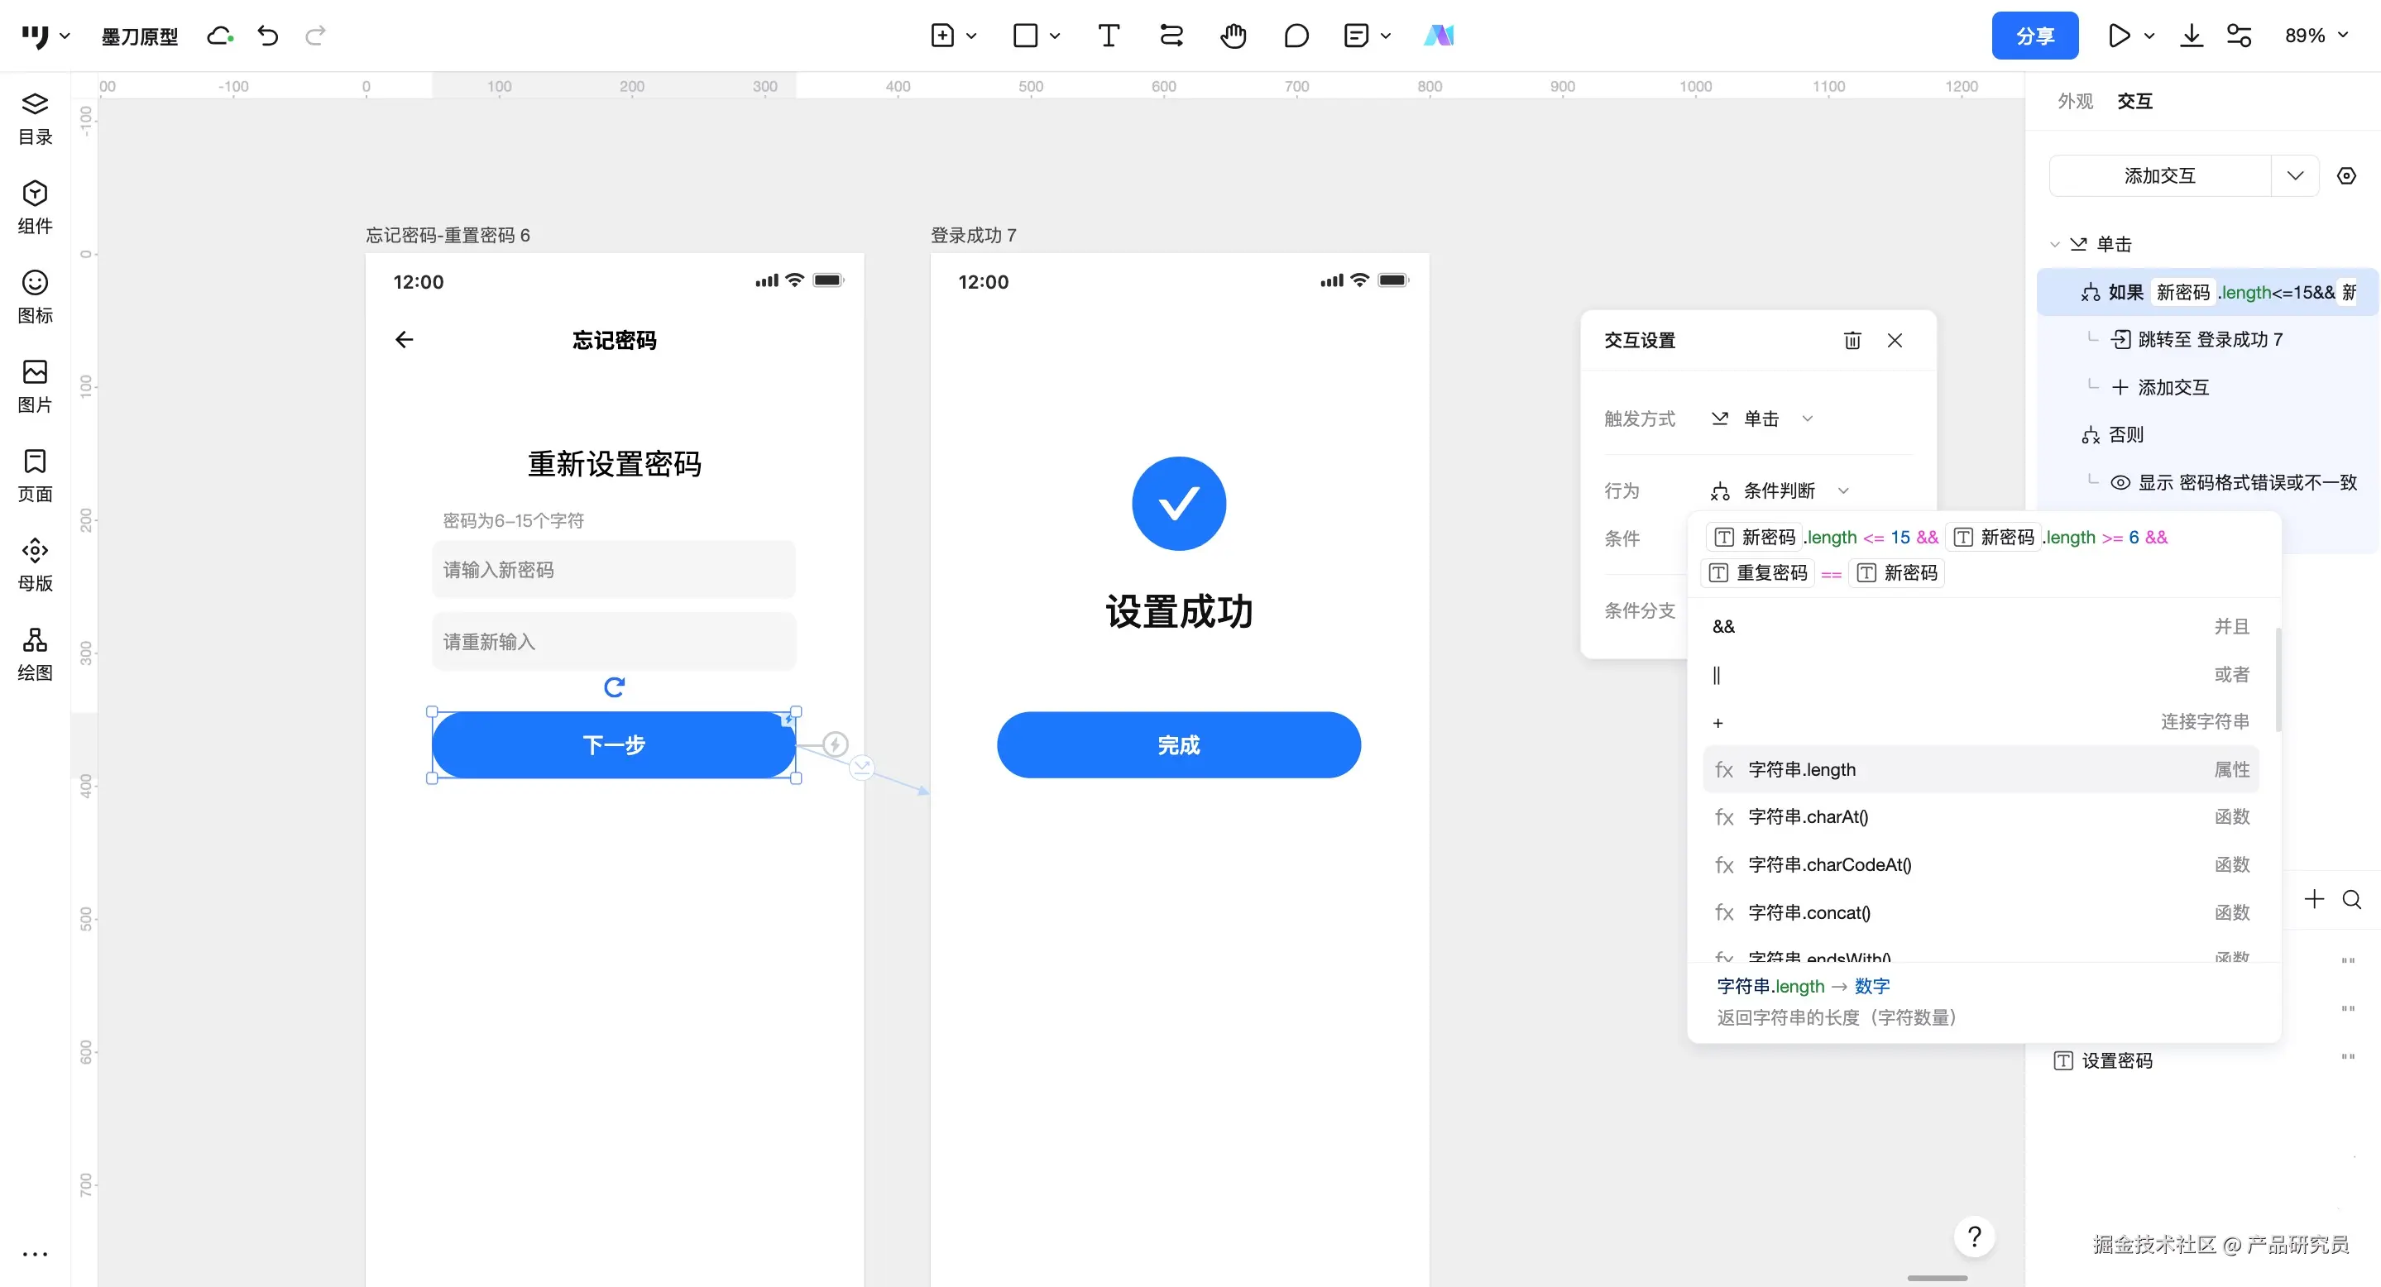Screen dimensions: 2381x1287
Task: Click the 添加交互 button
Action: coord(2159,175)
